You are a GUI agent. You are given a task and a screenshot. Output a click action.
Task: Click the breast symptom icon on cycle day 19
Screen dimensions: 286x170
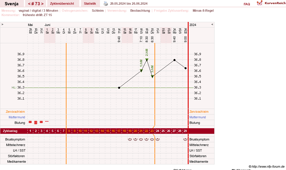coord(130,139)
